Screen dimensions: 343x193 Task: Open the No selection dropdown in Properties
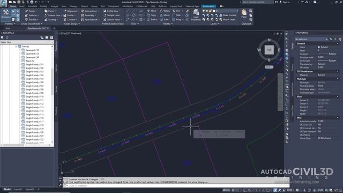[311, 39]
